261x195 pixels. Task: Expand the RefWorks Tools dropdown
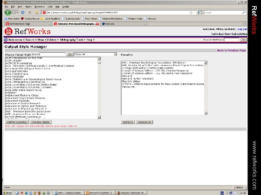81,40
